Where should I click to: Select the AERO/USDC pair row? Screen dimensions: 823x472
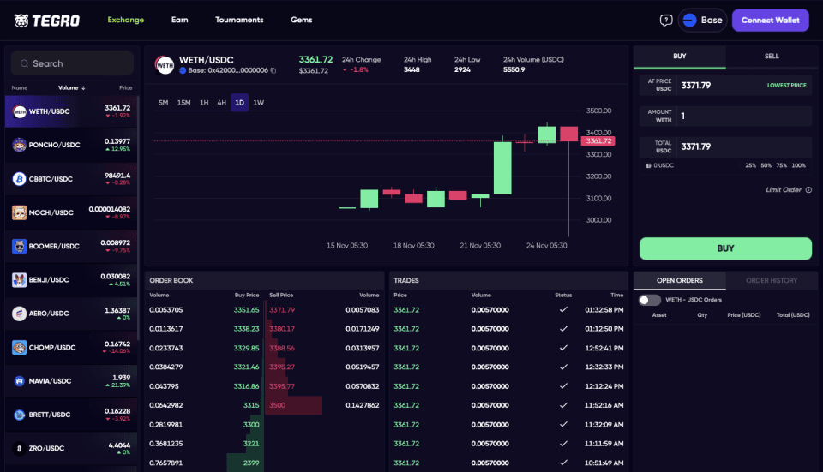[71, 314]
